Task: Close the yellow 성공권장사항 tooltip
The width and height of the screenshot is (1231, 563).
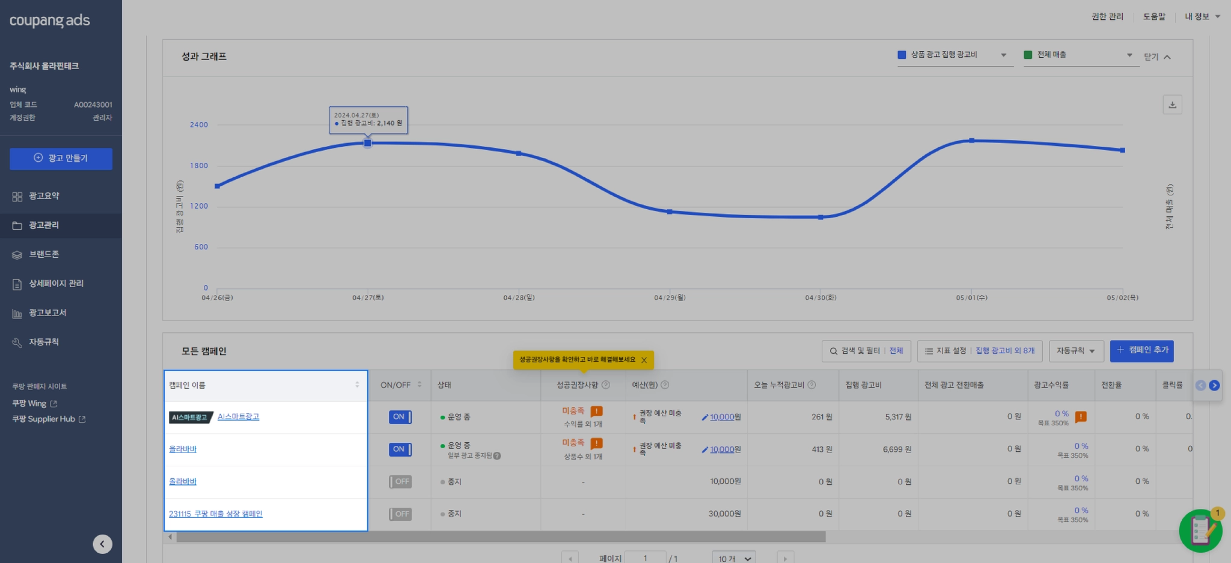Action: click(644, 360)
